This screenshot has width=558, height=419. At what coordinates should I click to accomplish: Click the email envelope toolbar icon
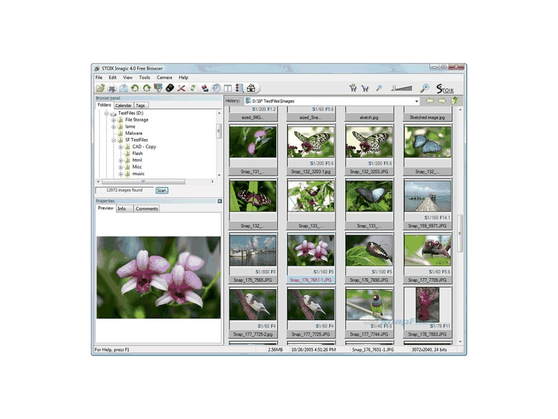(123, 88)
